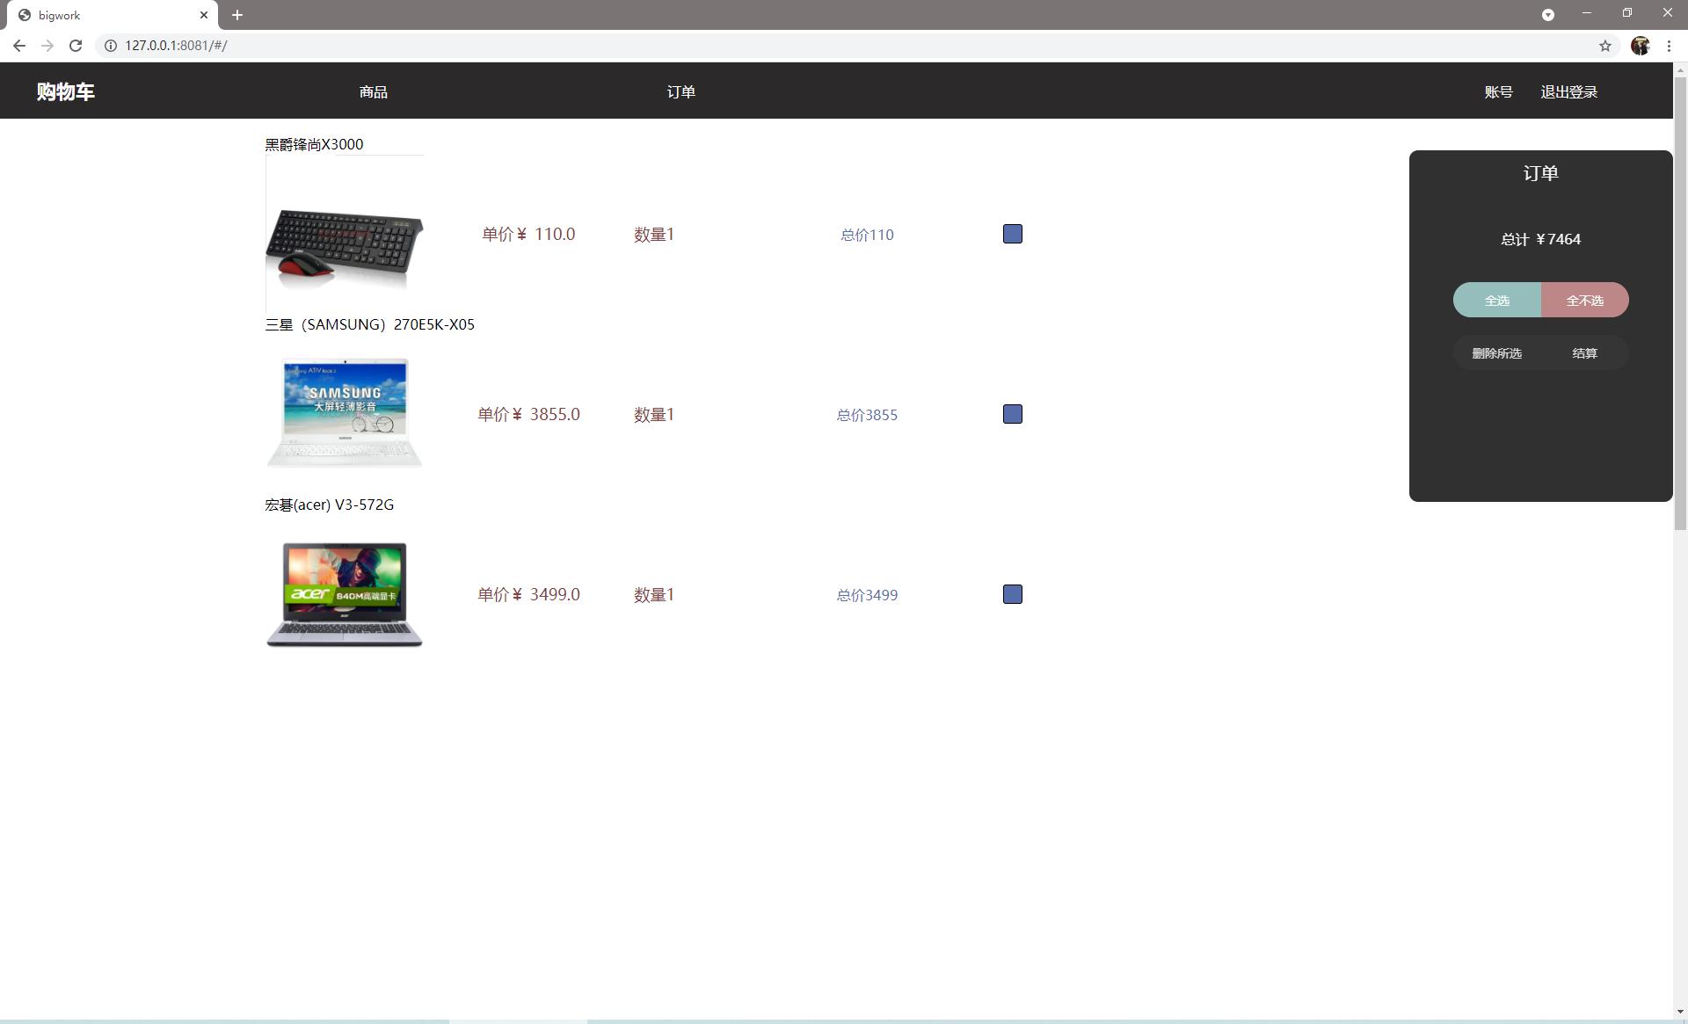Toggle the checkbox for 宏碁(acer) V3-572G
Viewport: 1688px width, 1024px height.
tap(1013, 594)
